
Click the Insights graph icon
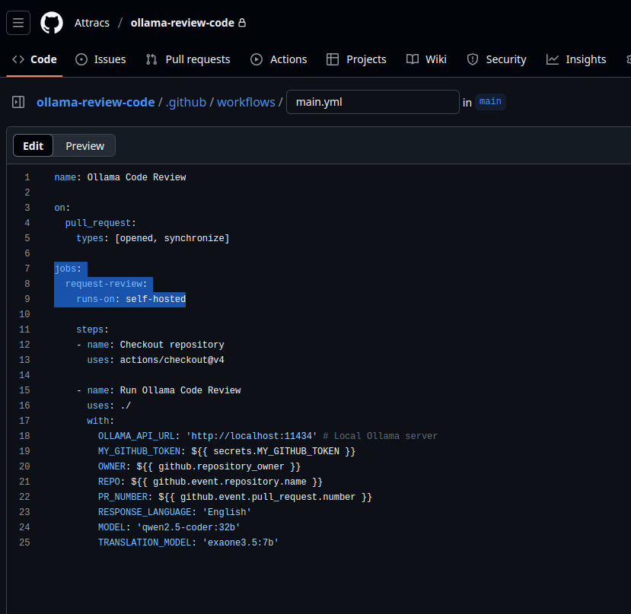(x=553, y=59)
